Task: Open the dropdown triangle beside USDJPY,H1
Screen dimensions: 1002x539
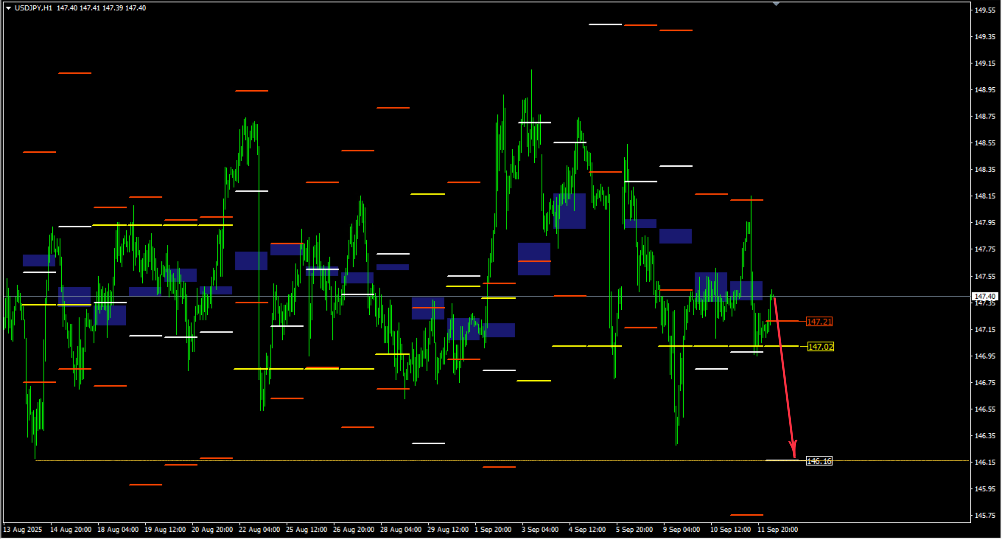Action: click(x=8, y=8)
